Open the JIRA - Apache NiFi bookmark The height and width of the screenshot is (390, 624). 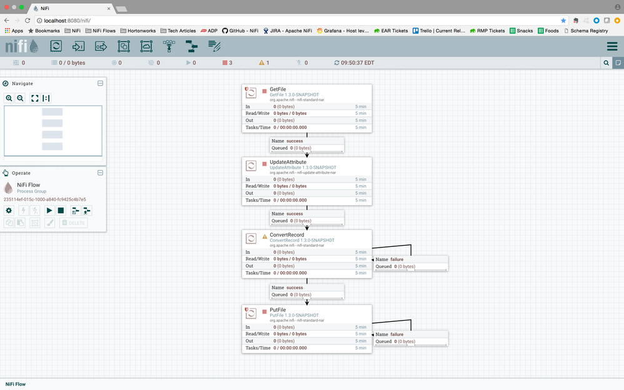click(288, 31)
